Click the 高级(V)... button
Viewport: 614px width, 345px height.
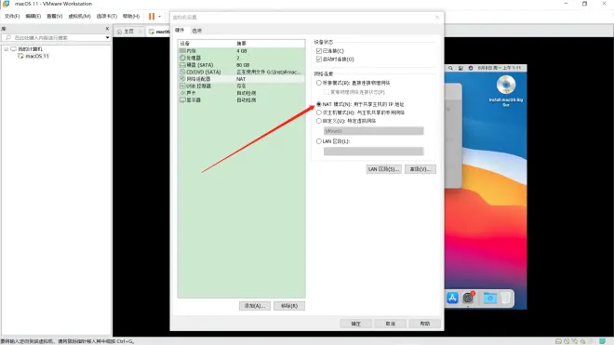(x=420, y=169)
